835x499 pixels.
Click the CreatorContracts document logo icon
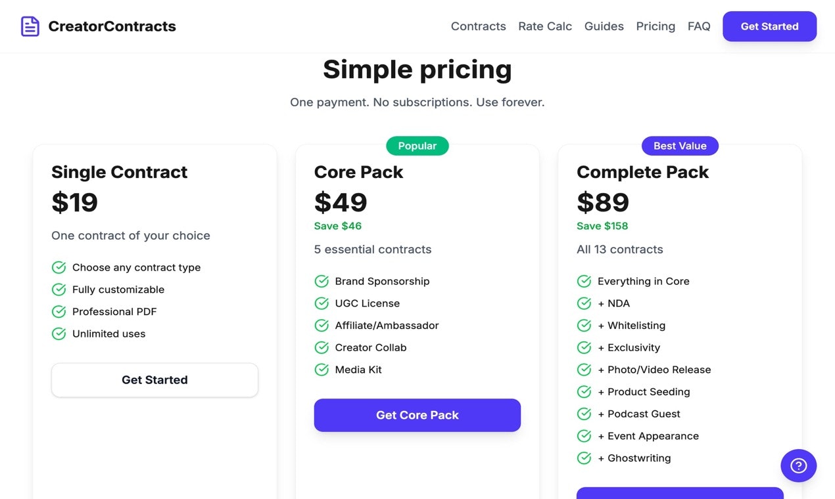pyautogui.click(x=30, y=26)
